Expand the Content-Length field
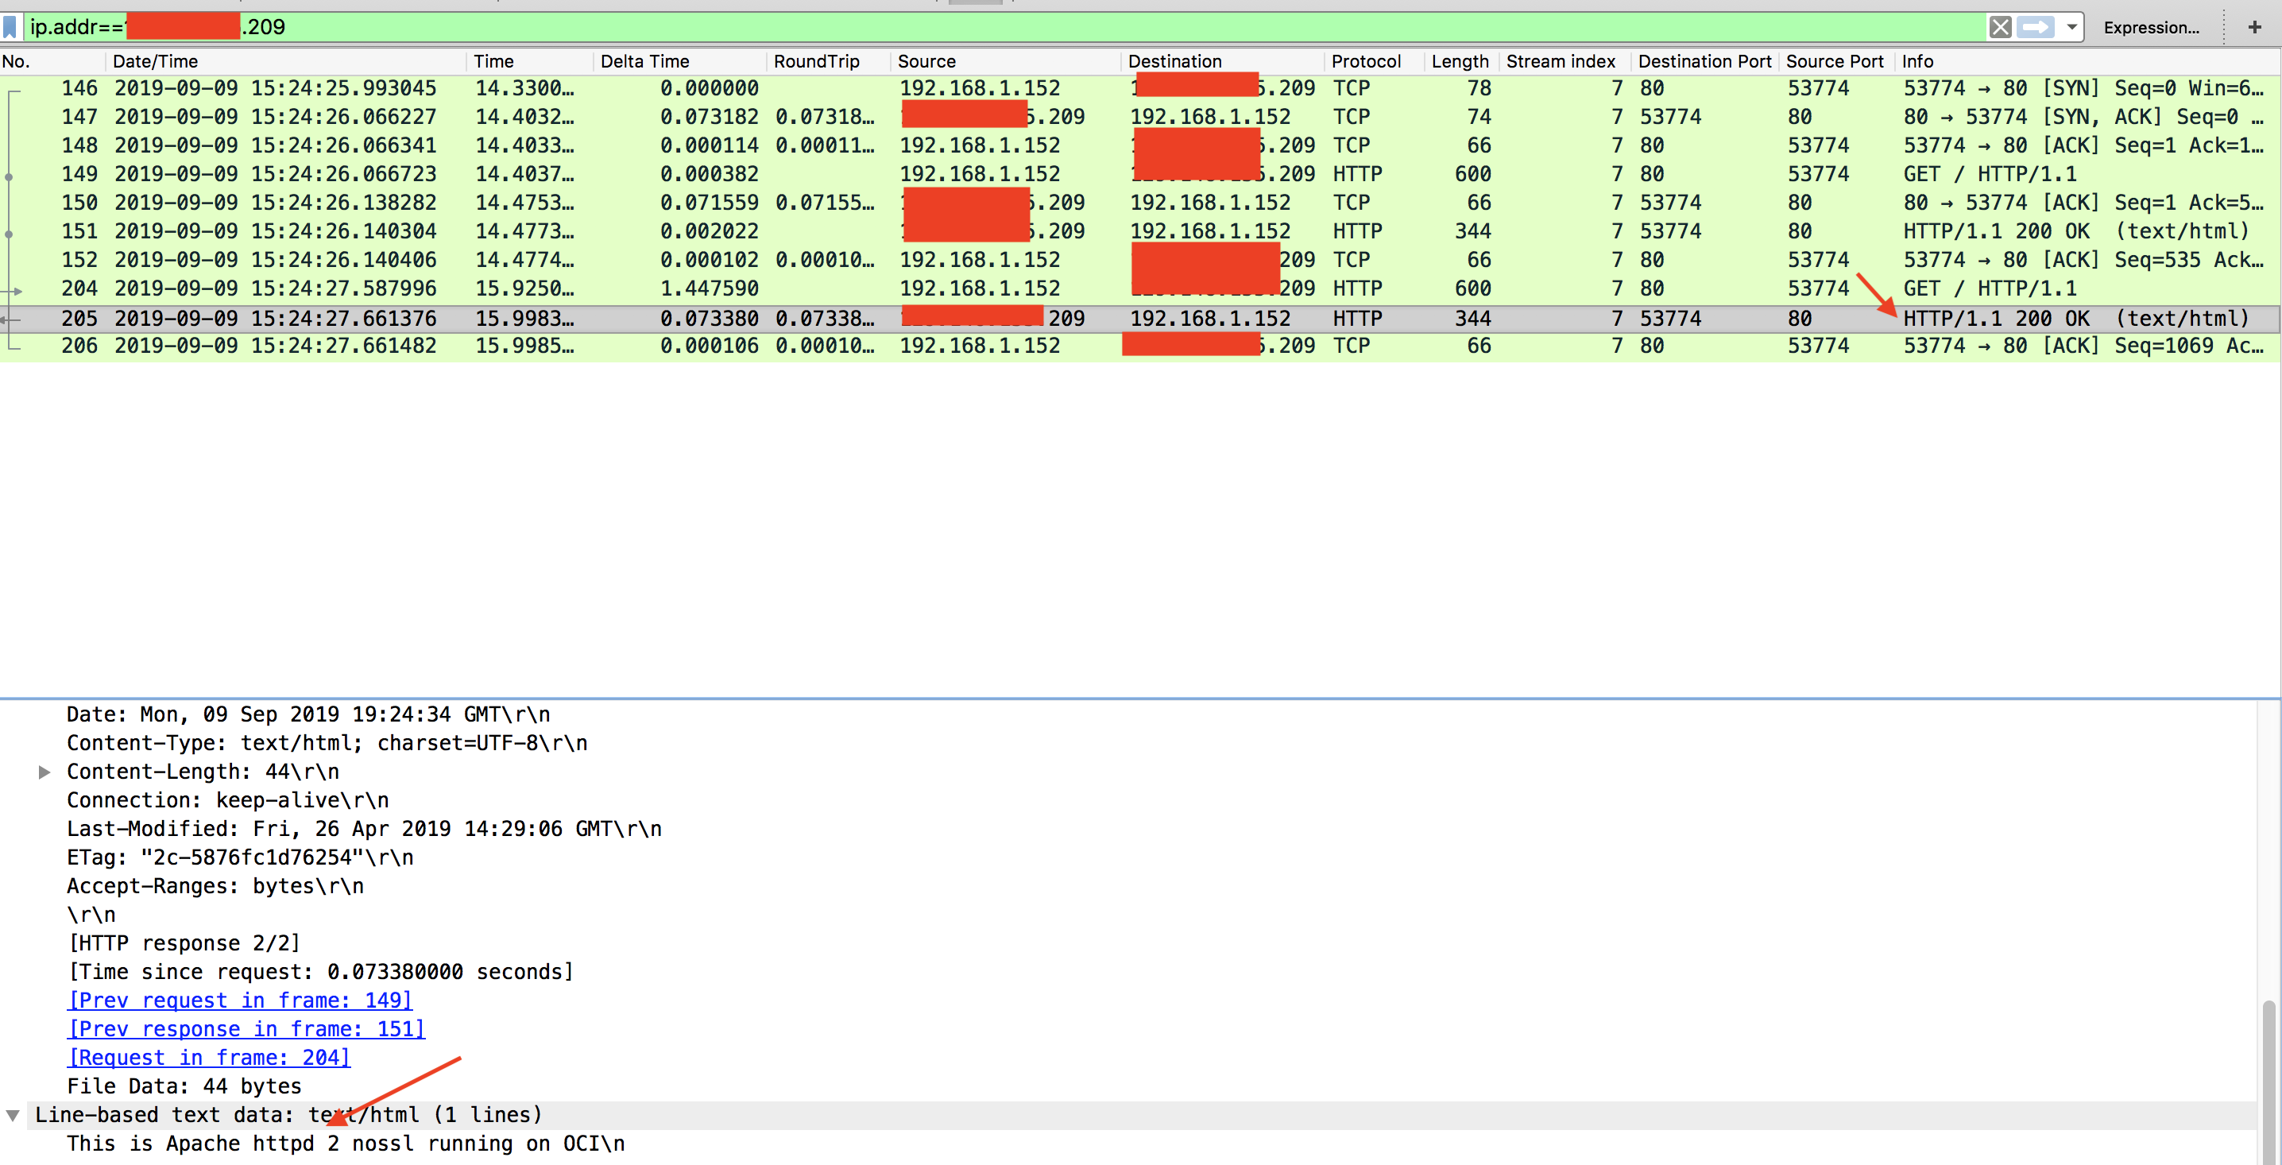 pos(44,772)
